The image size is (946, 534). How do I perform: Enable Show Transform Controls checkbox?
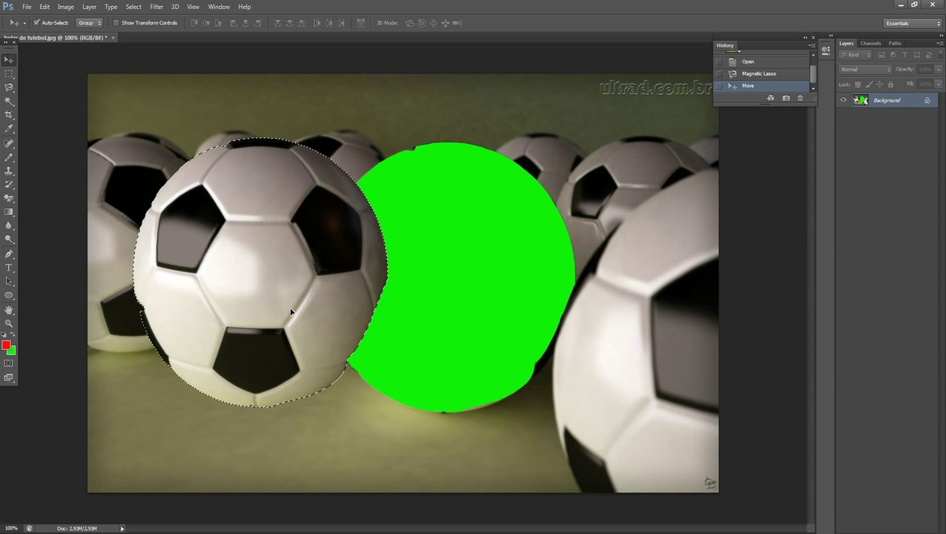pyautogui.click(x=116, y=23)
